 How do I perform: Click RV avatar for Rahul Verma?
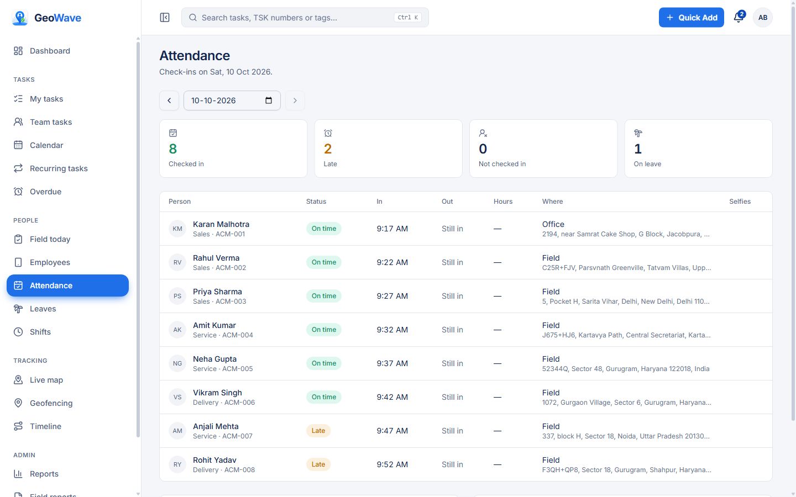pos(177,262)
